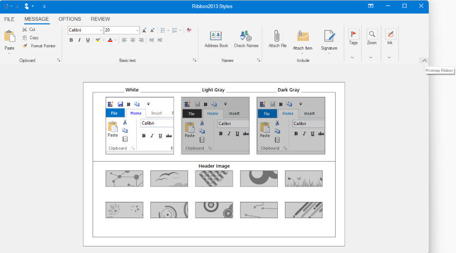Viewport: 456px width, 253px height.
Task: Click the Clear Formatting icon
Action: (189, 30)
